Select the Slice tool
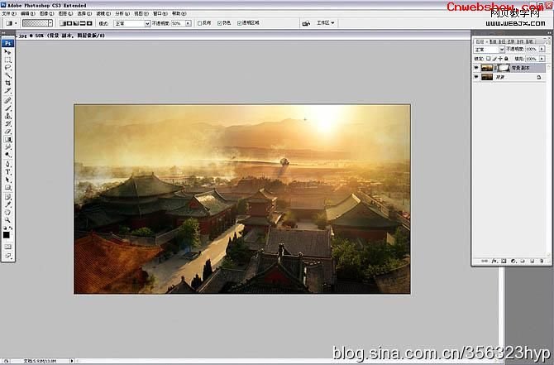This screenshot has width=554, height=365. tap(7, 90)
